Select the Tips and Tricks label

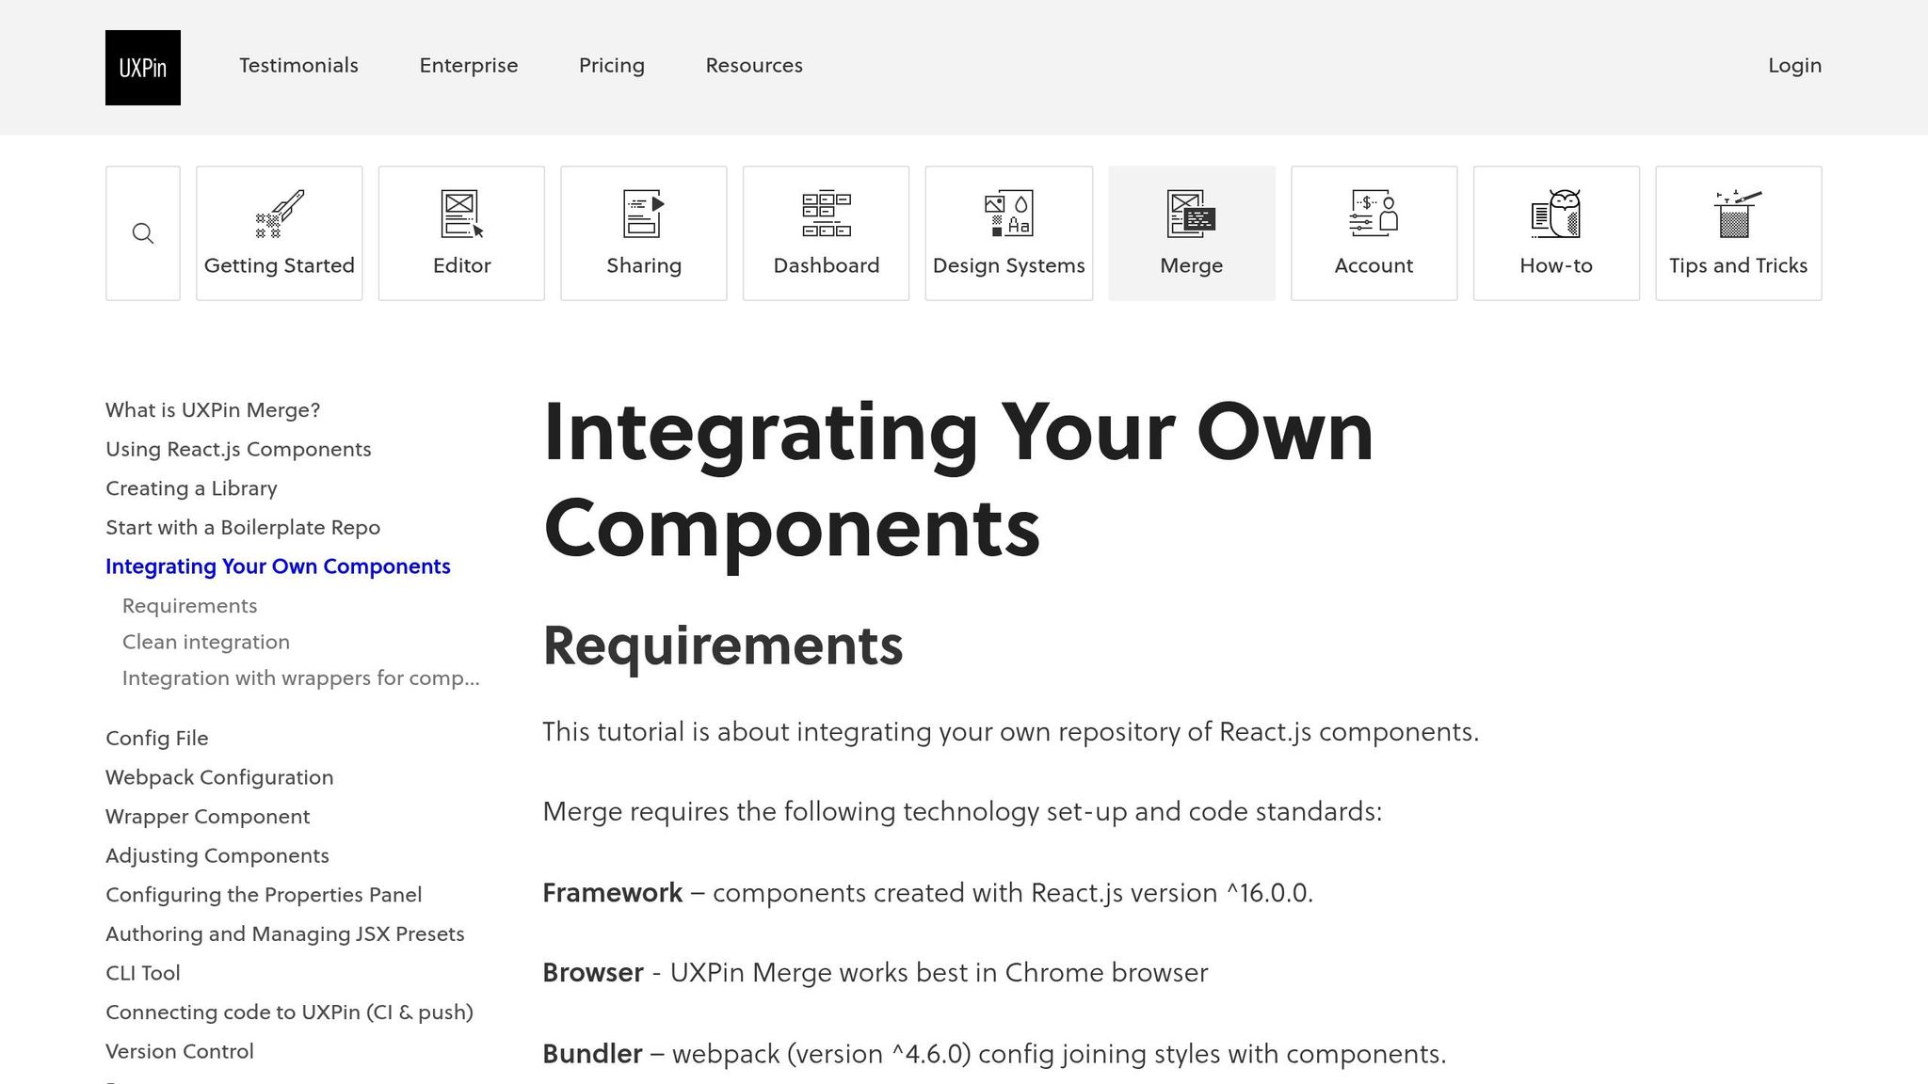tap(1739, 265)
